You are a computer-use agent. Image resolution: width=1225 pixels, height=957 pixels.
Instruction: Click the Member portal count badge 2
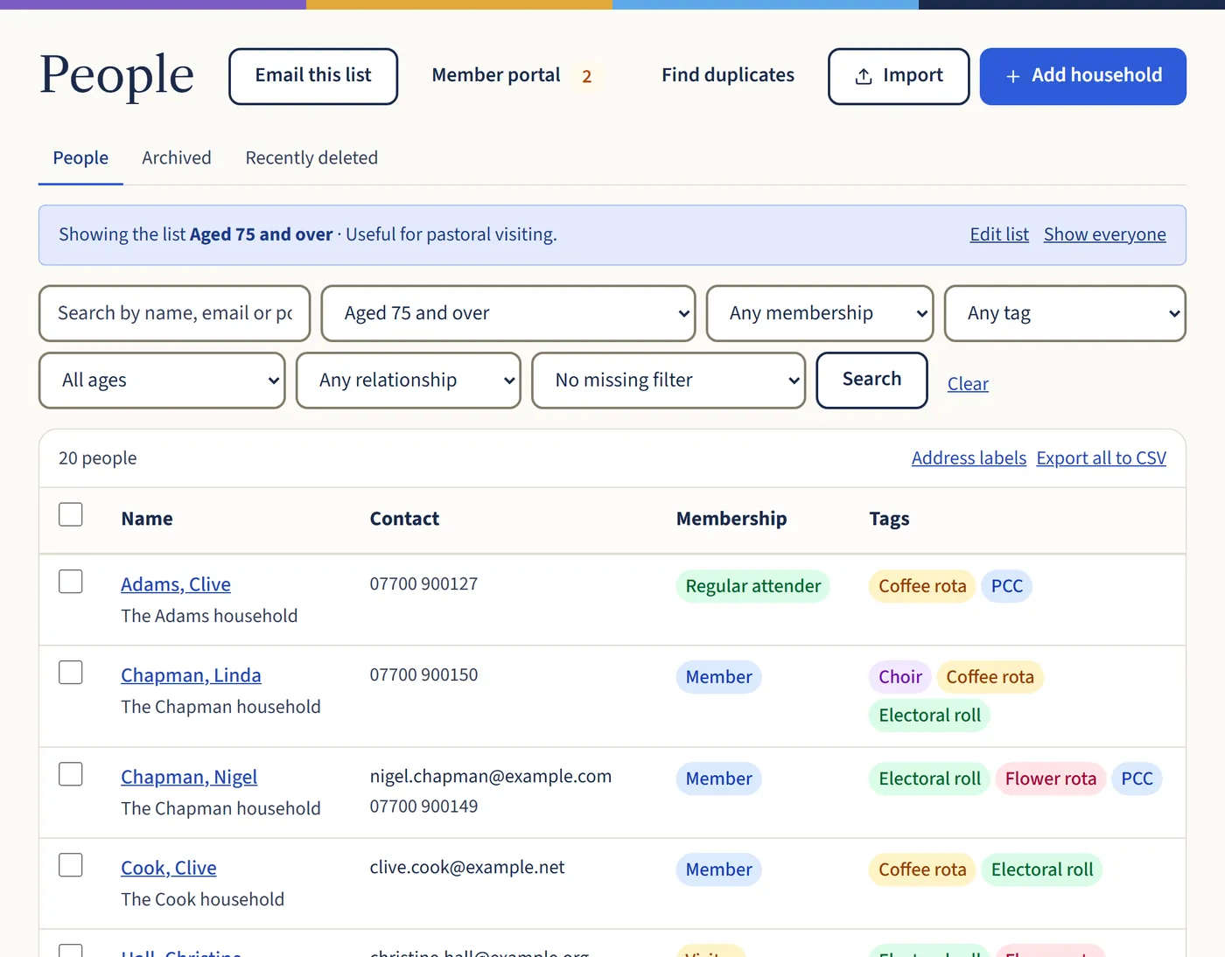pyautogui.click(x=587, y=77)
